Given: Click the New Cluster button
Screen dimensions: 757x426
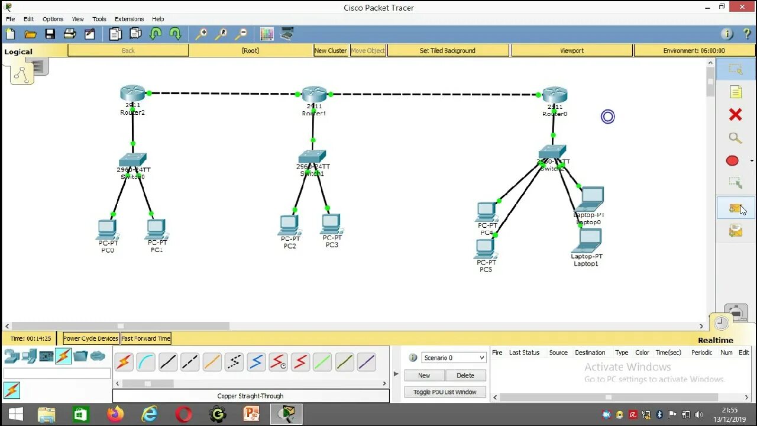Looking at the screenshot, I should [x=331, y=51].
